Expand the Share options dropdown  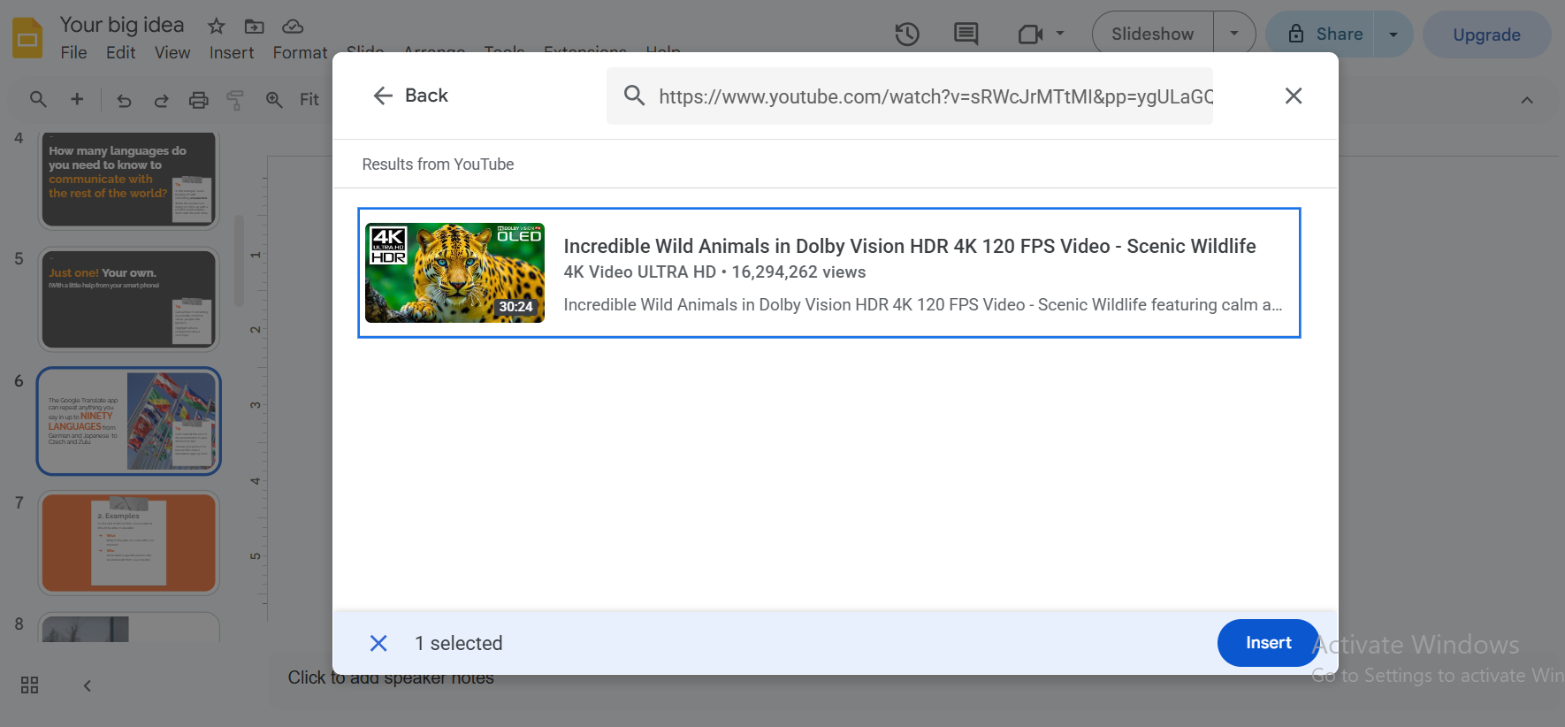[1393, 34]
